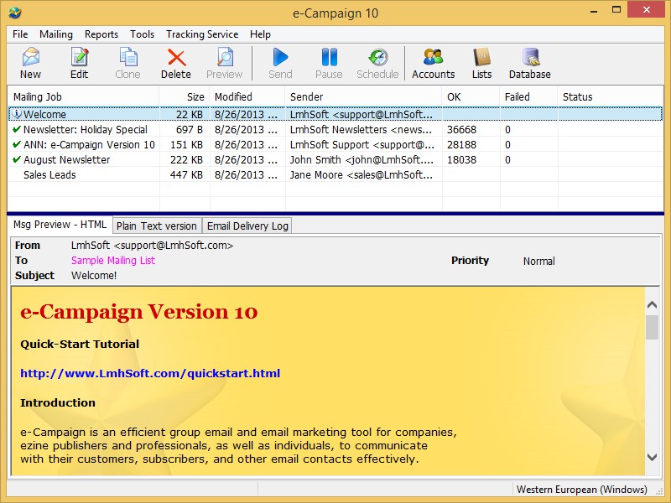This screenshot has width=671, height=503.
Task: Select the August Newsletter job
Action: (335, 159)
